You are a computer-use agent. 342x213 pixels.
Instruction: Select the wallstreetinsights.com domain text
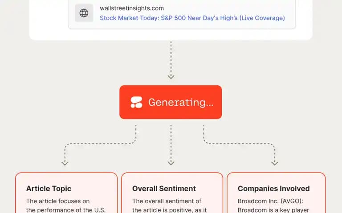click(132, 8)
